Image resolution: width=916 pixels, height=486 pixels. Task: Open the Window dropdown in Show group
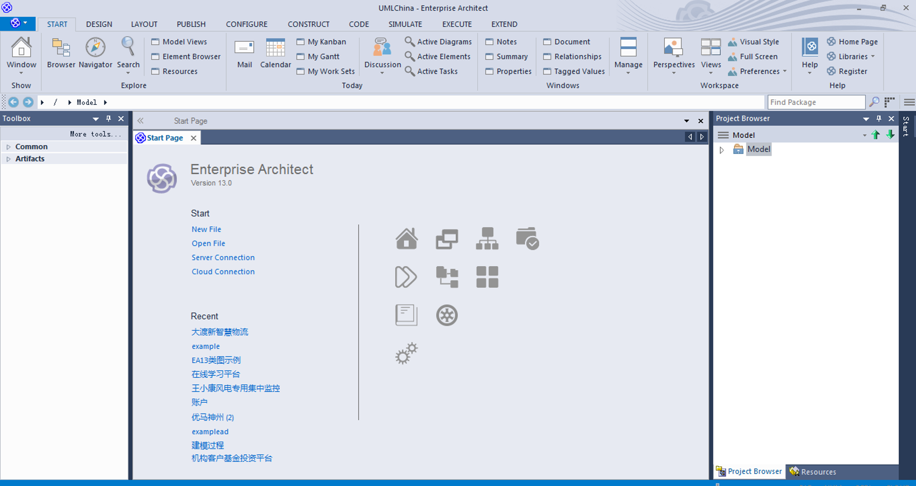pos(21,56)
